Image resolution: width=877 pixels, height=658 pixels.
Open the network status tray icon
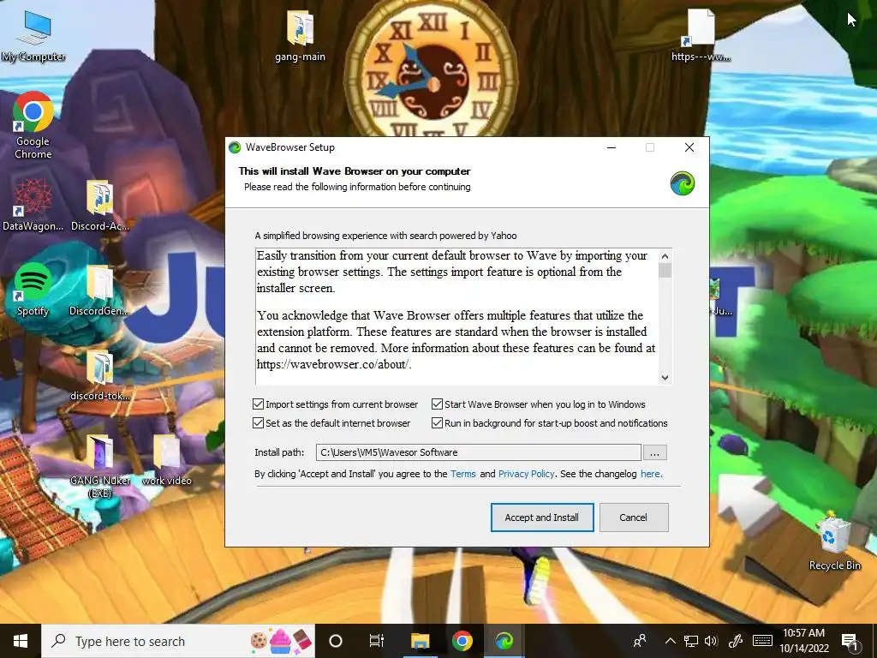coord(691,641)
